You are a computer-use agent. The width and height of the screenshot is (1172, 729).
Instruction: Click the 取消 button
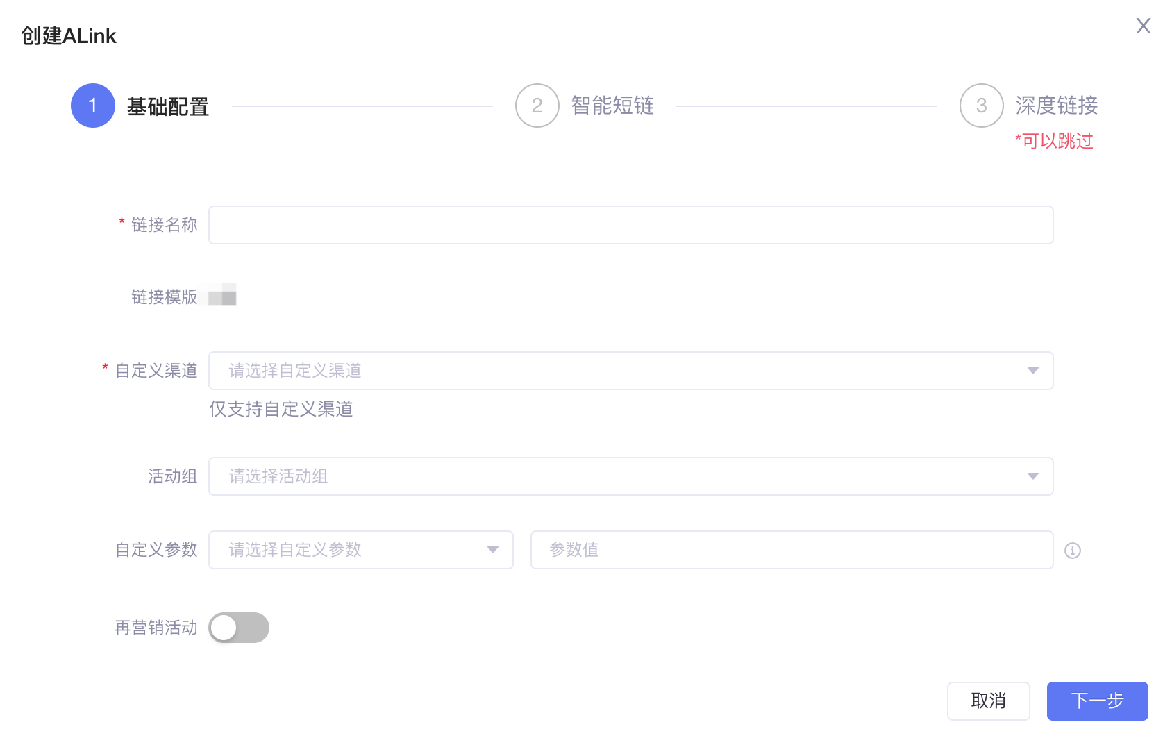click(989, 701)
